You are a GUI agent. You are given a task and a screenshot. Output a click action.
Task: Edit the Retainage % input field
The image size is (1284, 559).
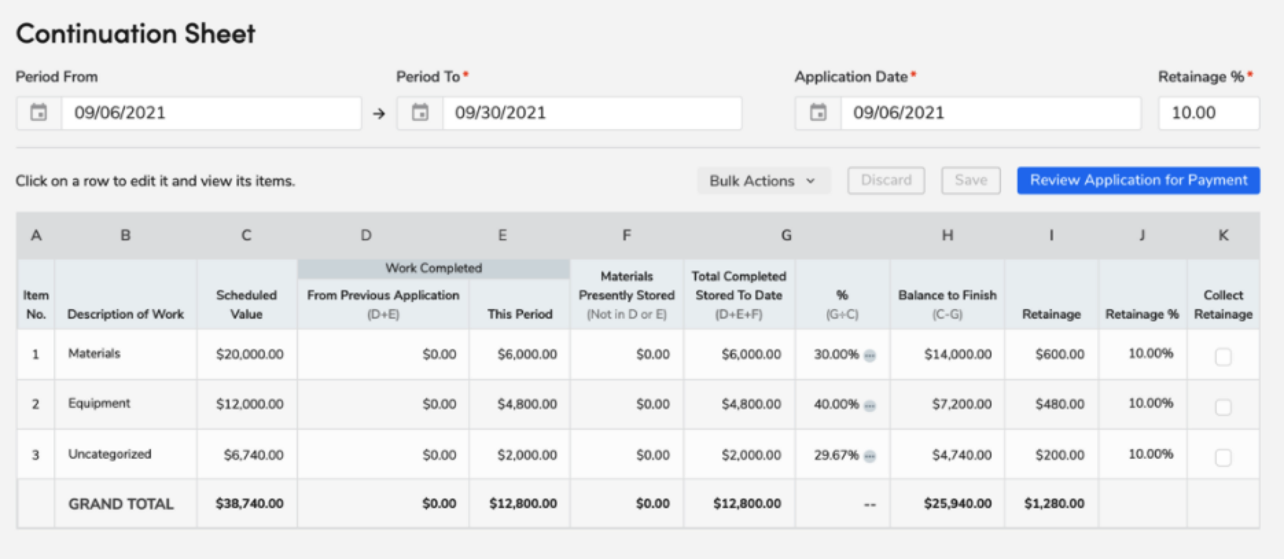(x=1209, y=113)
